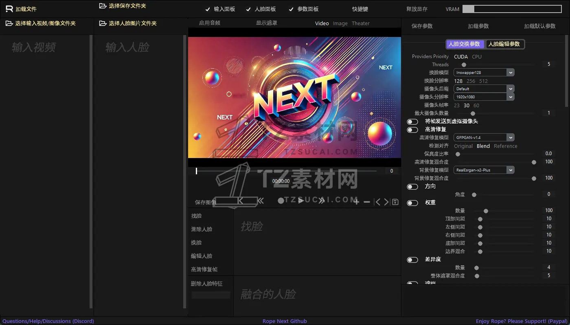The width and height of the screenshot is (570, 325).
Task: Set 换脸分辨率 to 512
Action: (x=483, y=81)
